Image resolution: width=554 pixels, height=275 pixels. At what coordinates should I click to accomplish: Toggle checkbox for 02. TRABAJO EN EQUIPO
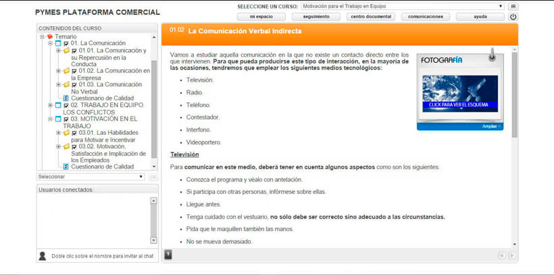tap(66, 106)
